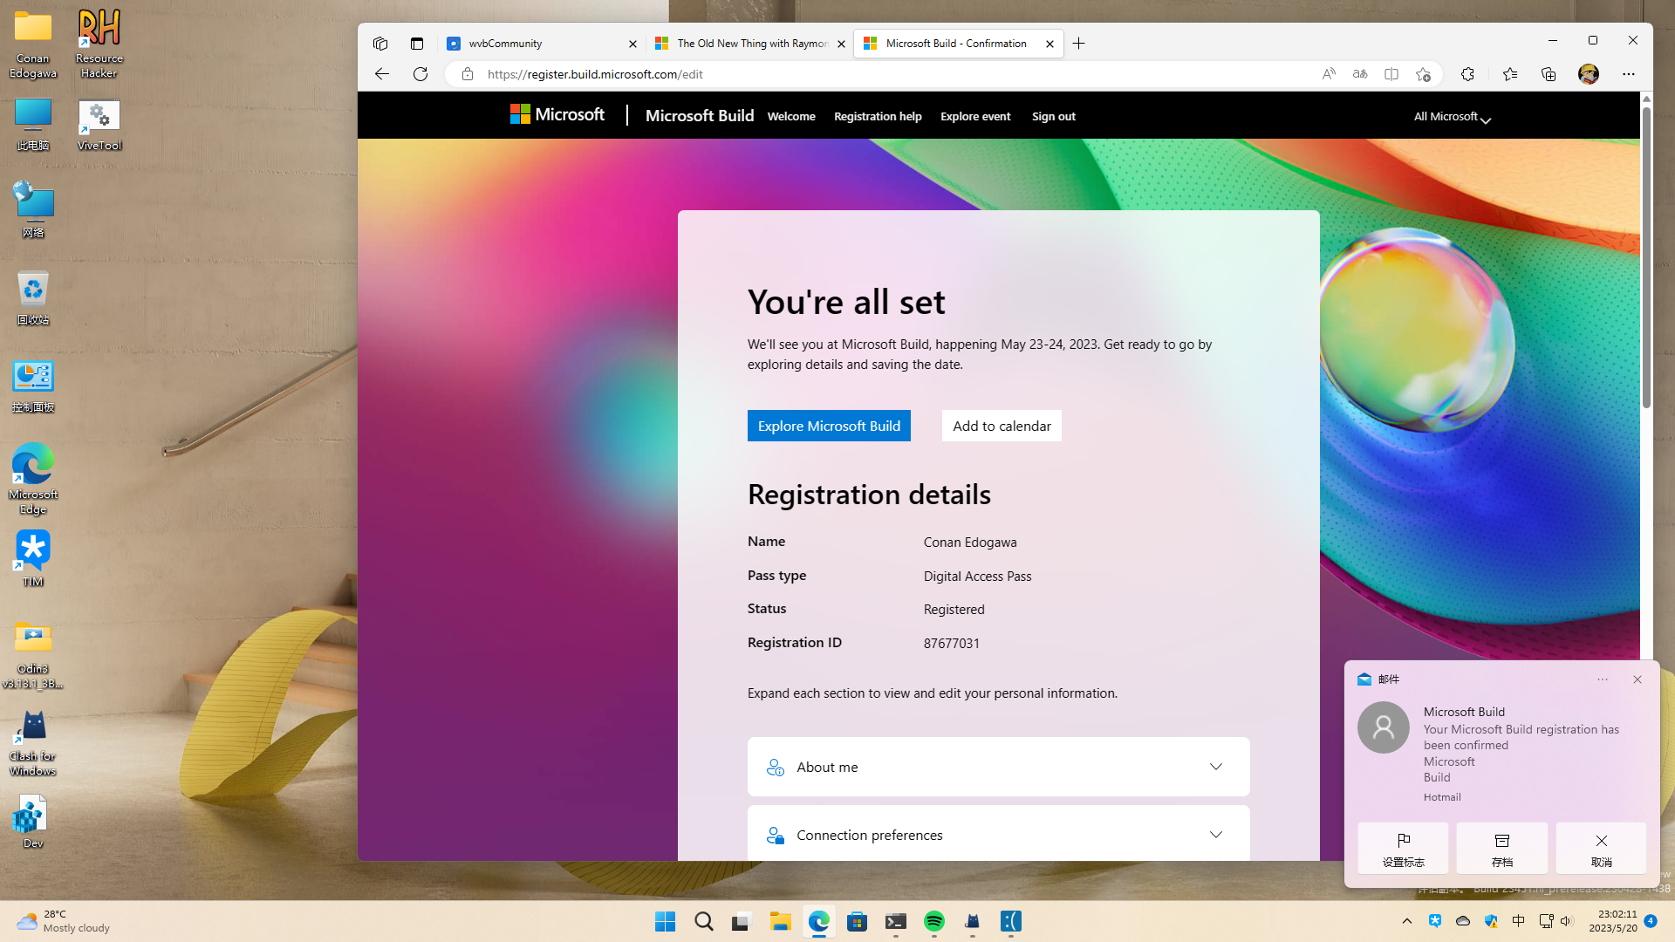Open File Explorer from taskbar
This screenshot has width=1675, height=942.
(x=780, y=921)
